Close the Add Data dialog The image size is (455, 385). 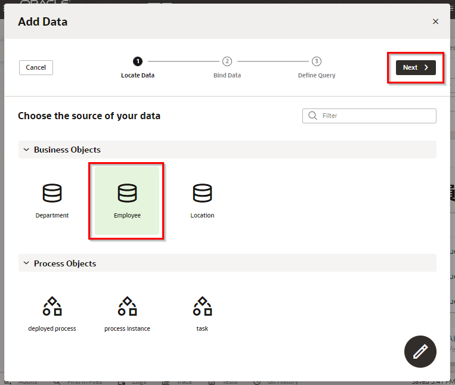(x=435, y=21)
